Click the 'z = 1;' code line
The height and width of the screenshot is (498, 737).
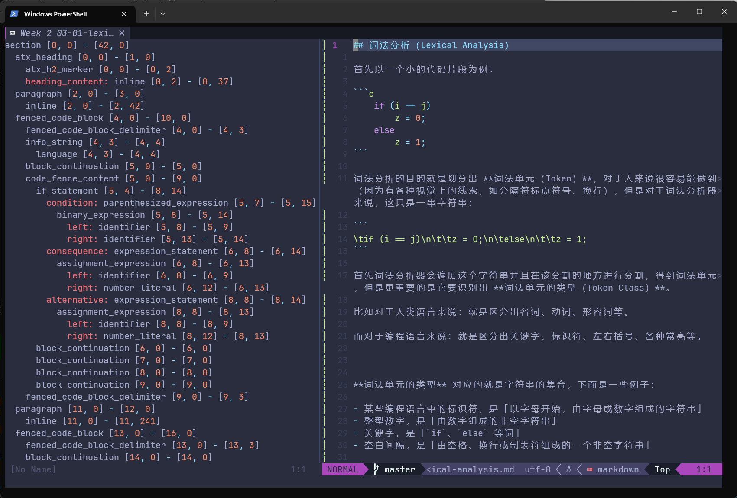[x=410, y=142]
